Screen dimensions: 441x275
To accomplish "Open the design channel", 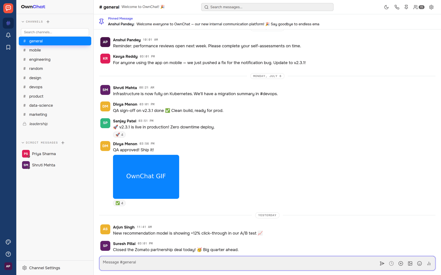I will 55,78.
